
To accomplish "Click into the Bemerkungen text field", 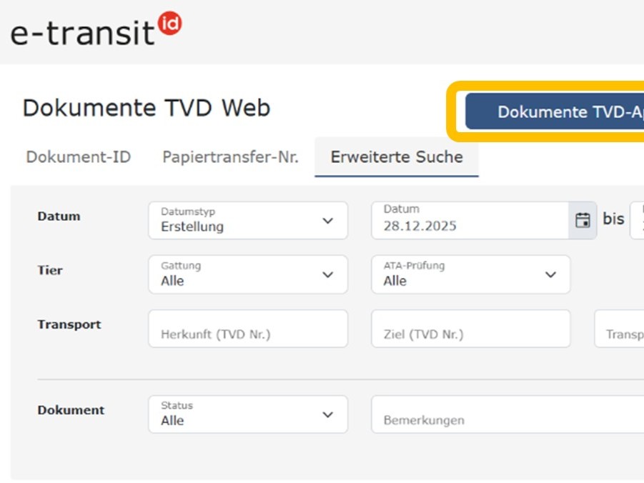I will point(506,414).
